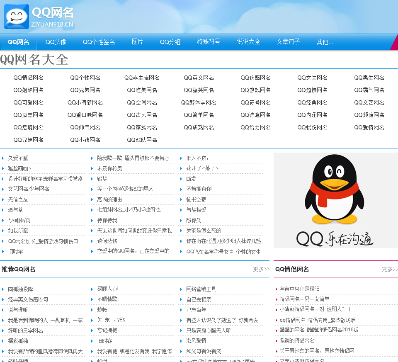Open the list item 高尚的理由
This screenshot has height=362, width=398.
point(109,199)
